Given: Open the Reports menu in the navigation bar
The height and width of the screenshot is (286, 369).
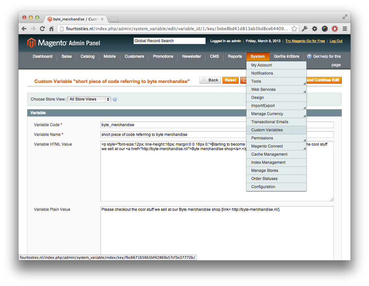Looking at the screenshot, I should point(234,56).
